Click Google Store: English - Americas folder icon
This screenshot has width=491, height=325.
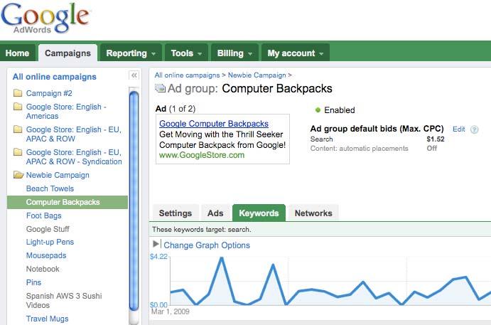pyautogui.click(x=18, y=107)
